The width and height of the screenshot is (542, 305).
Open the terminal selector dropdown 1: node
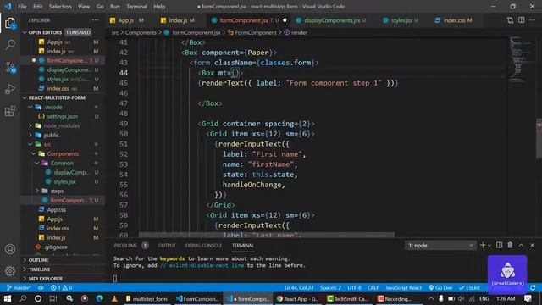(x=440, y=245)
